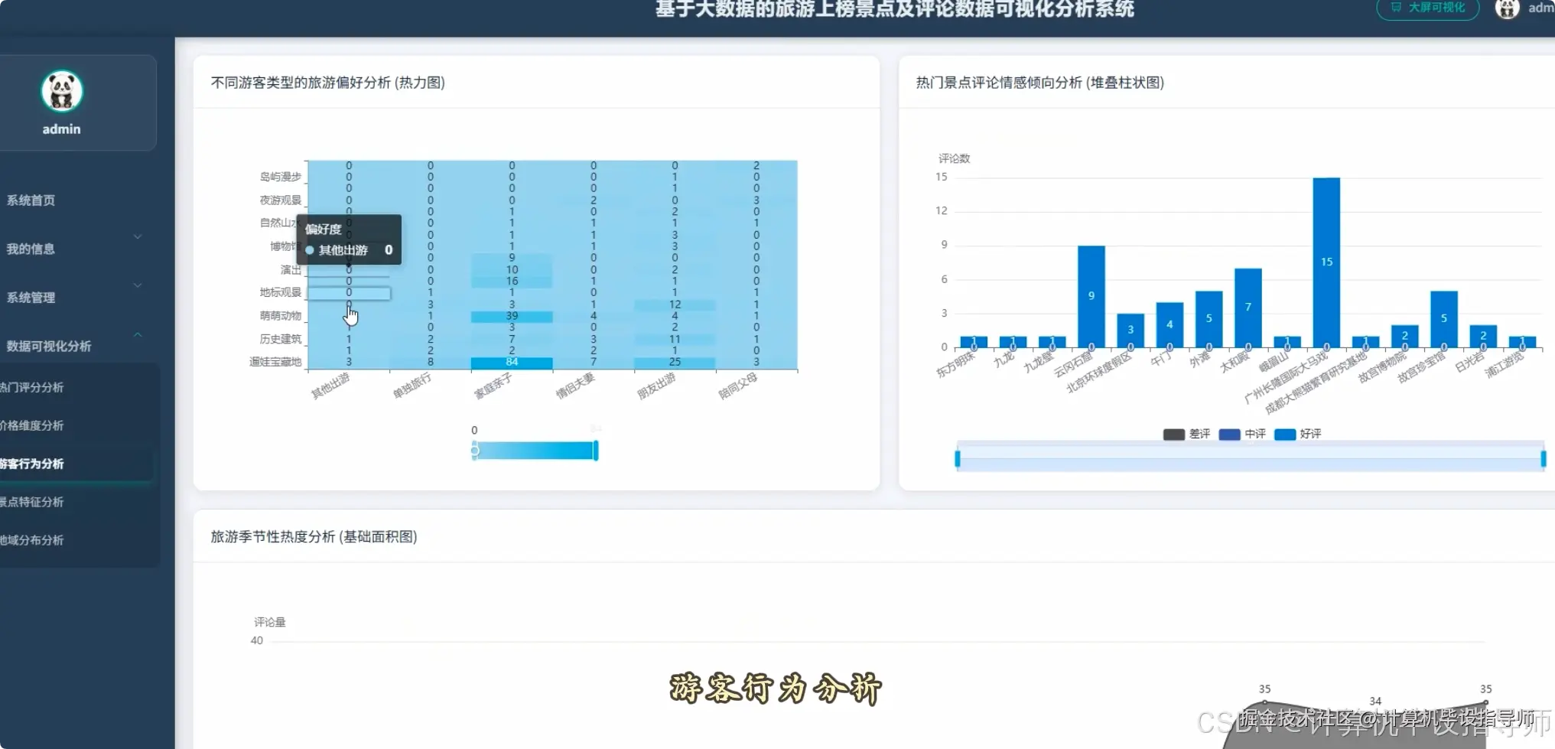Click heatmap visual-map left handle

point(475,451)
